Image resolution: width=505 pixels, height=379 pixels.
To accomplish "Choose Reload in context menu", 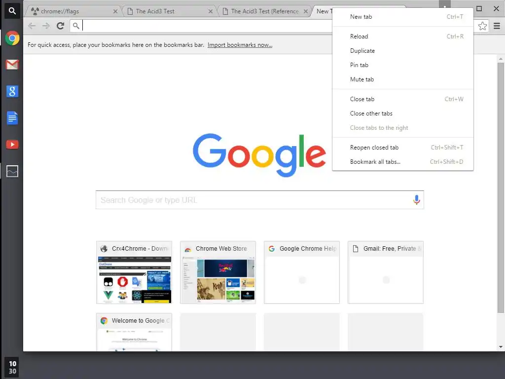I will pyautogui.click(x=402, y=37).
